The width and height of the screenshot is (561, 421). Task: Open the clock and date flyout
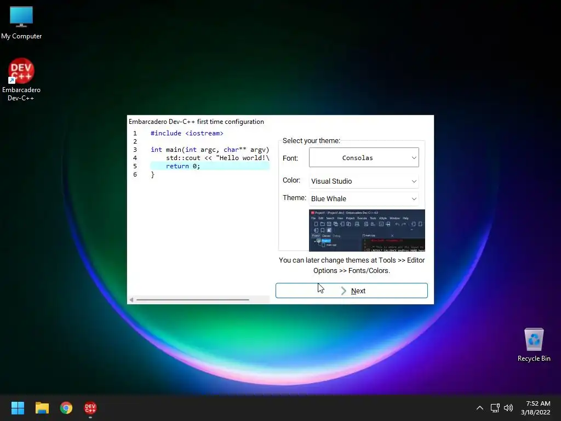pyautogui.click(x=536, y=408)
